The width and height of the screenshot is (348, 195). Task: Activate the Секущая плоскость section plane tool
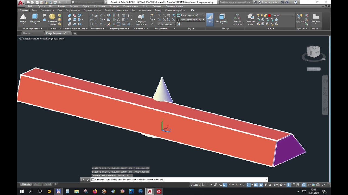141,19
